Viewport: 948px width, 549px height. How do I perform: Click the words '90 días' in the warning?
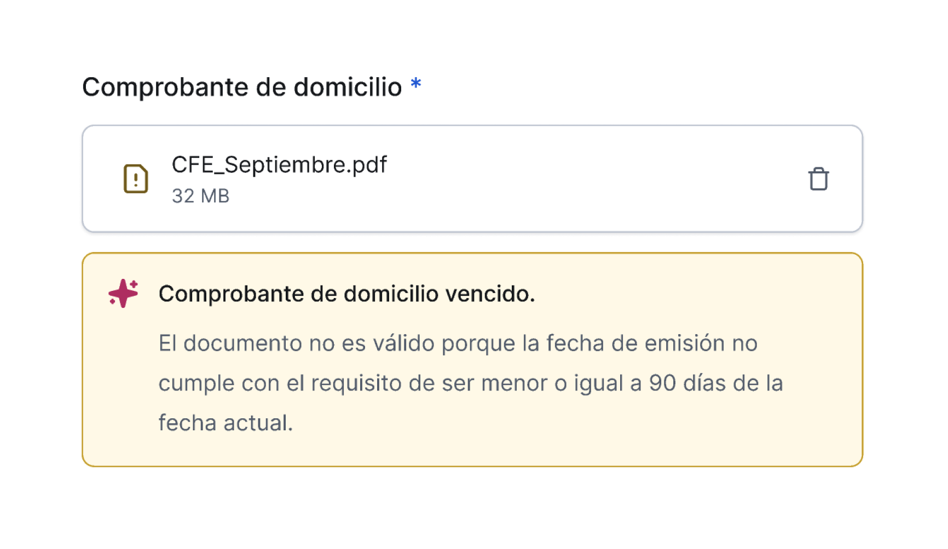[687, 383]
